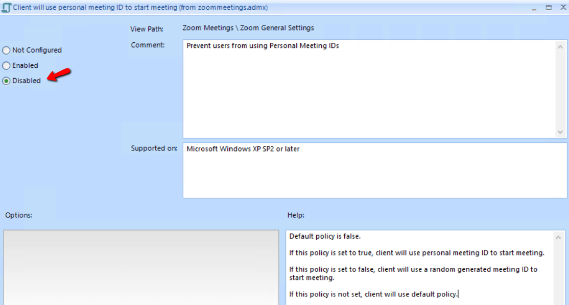Click the Help box scroll up arrow
The image size is (569, 305).
(x=558, y=238)
